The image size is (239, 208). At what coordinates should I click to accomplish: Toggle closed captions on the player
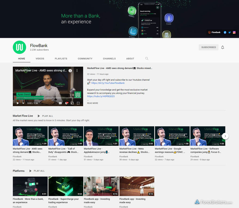click(x=60, y=103)
